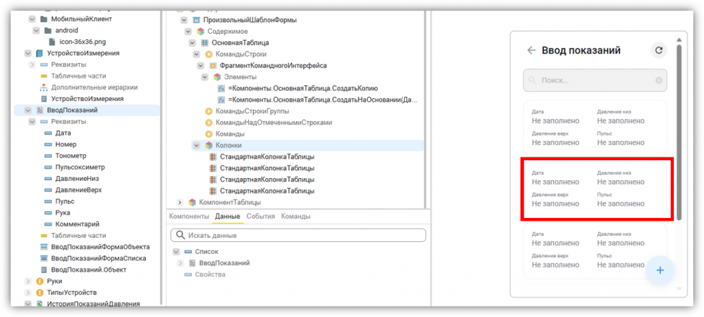Select the СоздатьНаОсновании formula row
Image resolution: width=704 pixels, height=317 pixels.
coord(323,100)
